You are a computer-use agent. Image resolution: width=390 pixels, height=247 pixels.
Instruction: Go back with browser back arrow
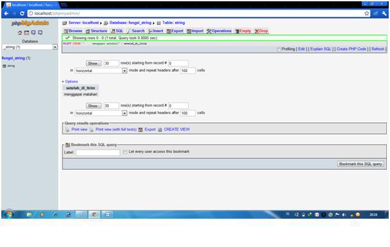6,14
